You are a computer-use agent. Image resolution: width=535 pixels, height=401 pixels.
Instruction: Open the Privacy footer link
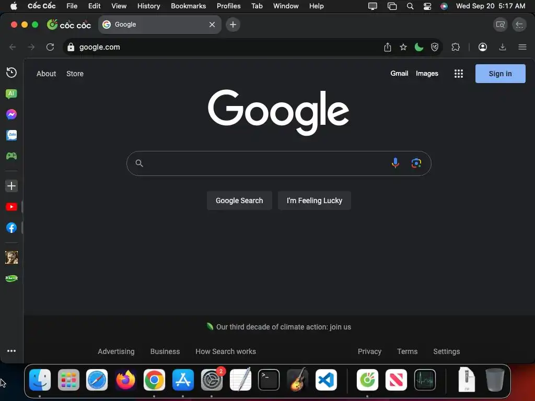(369, 351)
